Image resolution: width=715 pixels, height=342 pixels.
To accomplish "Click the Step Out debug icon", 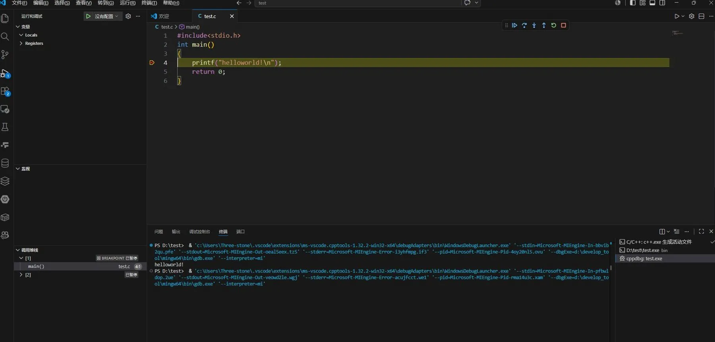I will pos(544,25).
